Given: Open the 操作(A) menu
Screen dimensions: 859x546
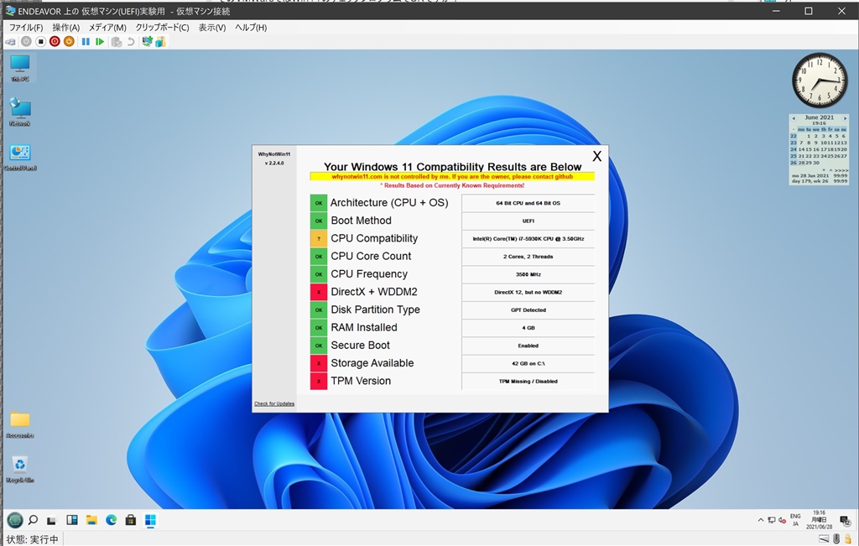Looking at the screenshot, I should [65, 28].
